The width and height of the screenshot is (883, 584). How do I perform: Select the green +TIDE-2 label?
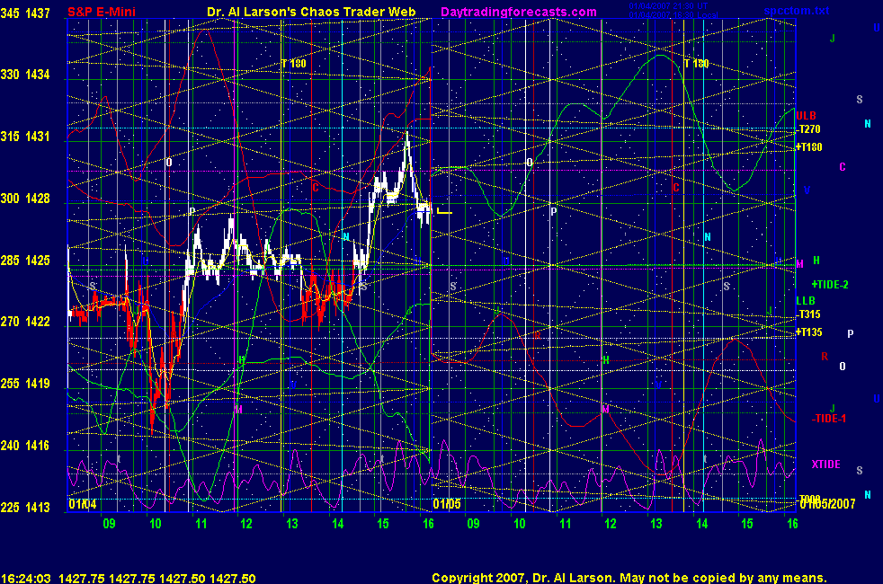830,285
